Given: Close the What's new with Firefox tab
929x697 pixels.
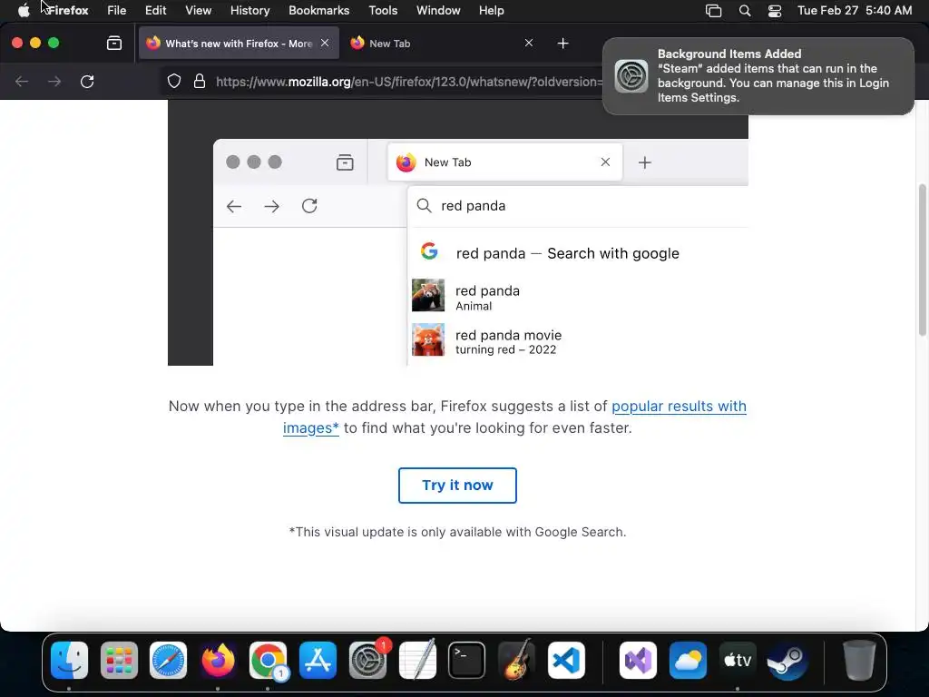Looking at the screenshot, I should coord(325,43).
